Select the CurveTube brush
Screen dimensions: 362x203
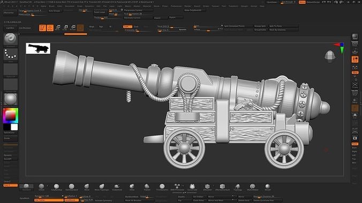[x=192, y=187]
